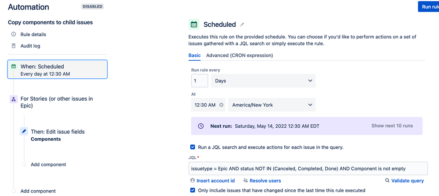Open the Audit log icon
The height and width of the screenshot is (196, 439).
[14, 46]
